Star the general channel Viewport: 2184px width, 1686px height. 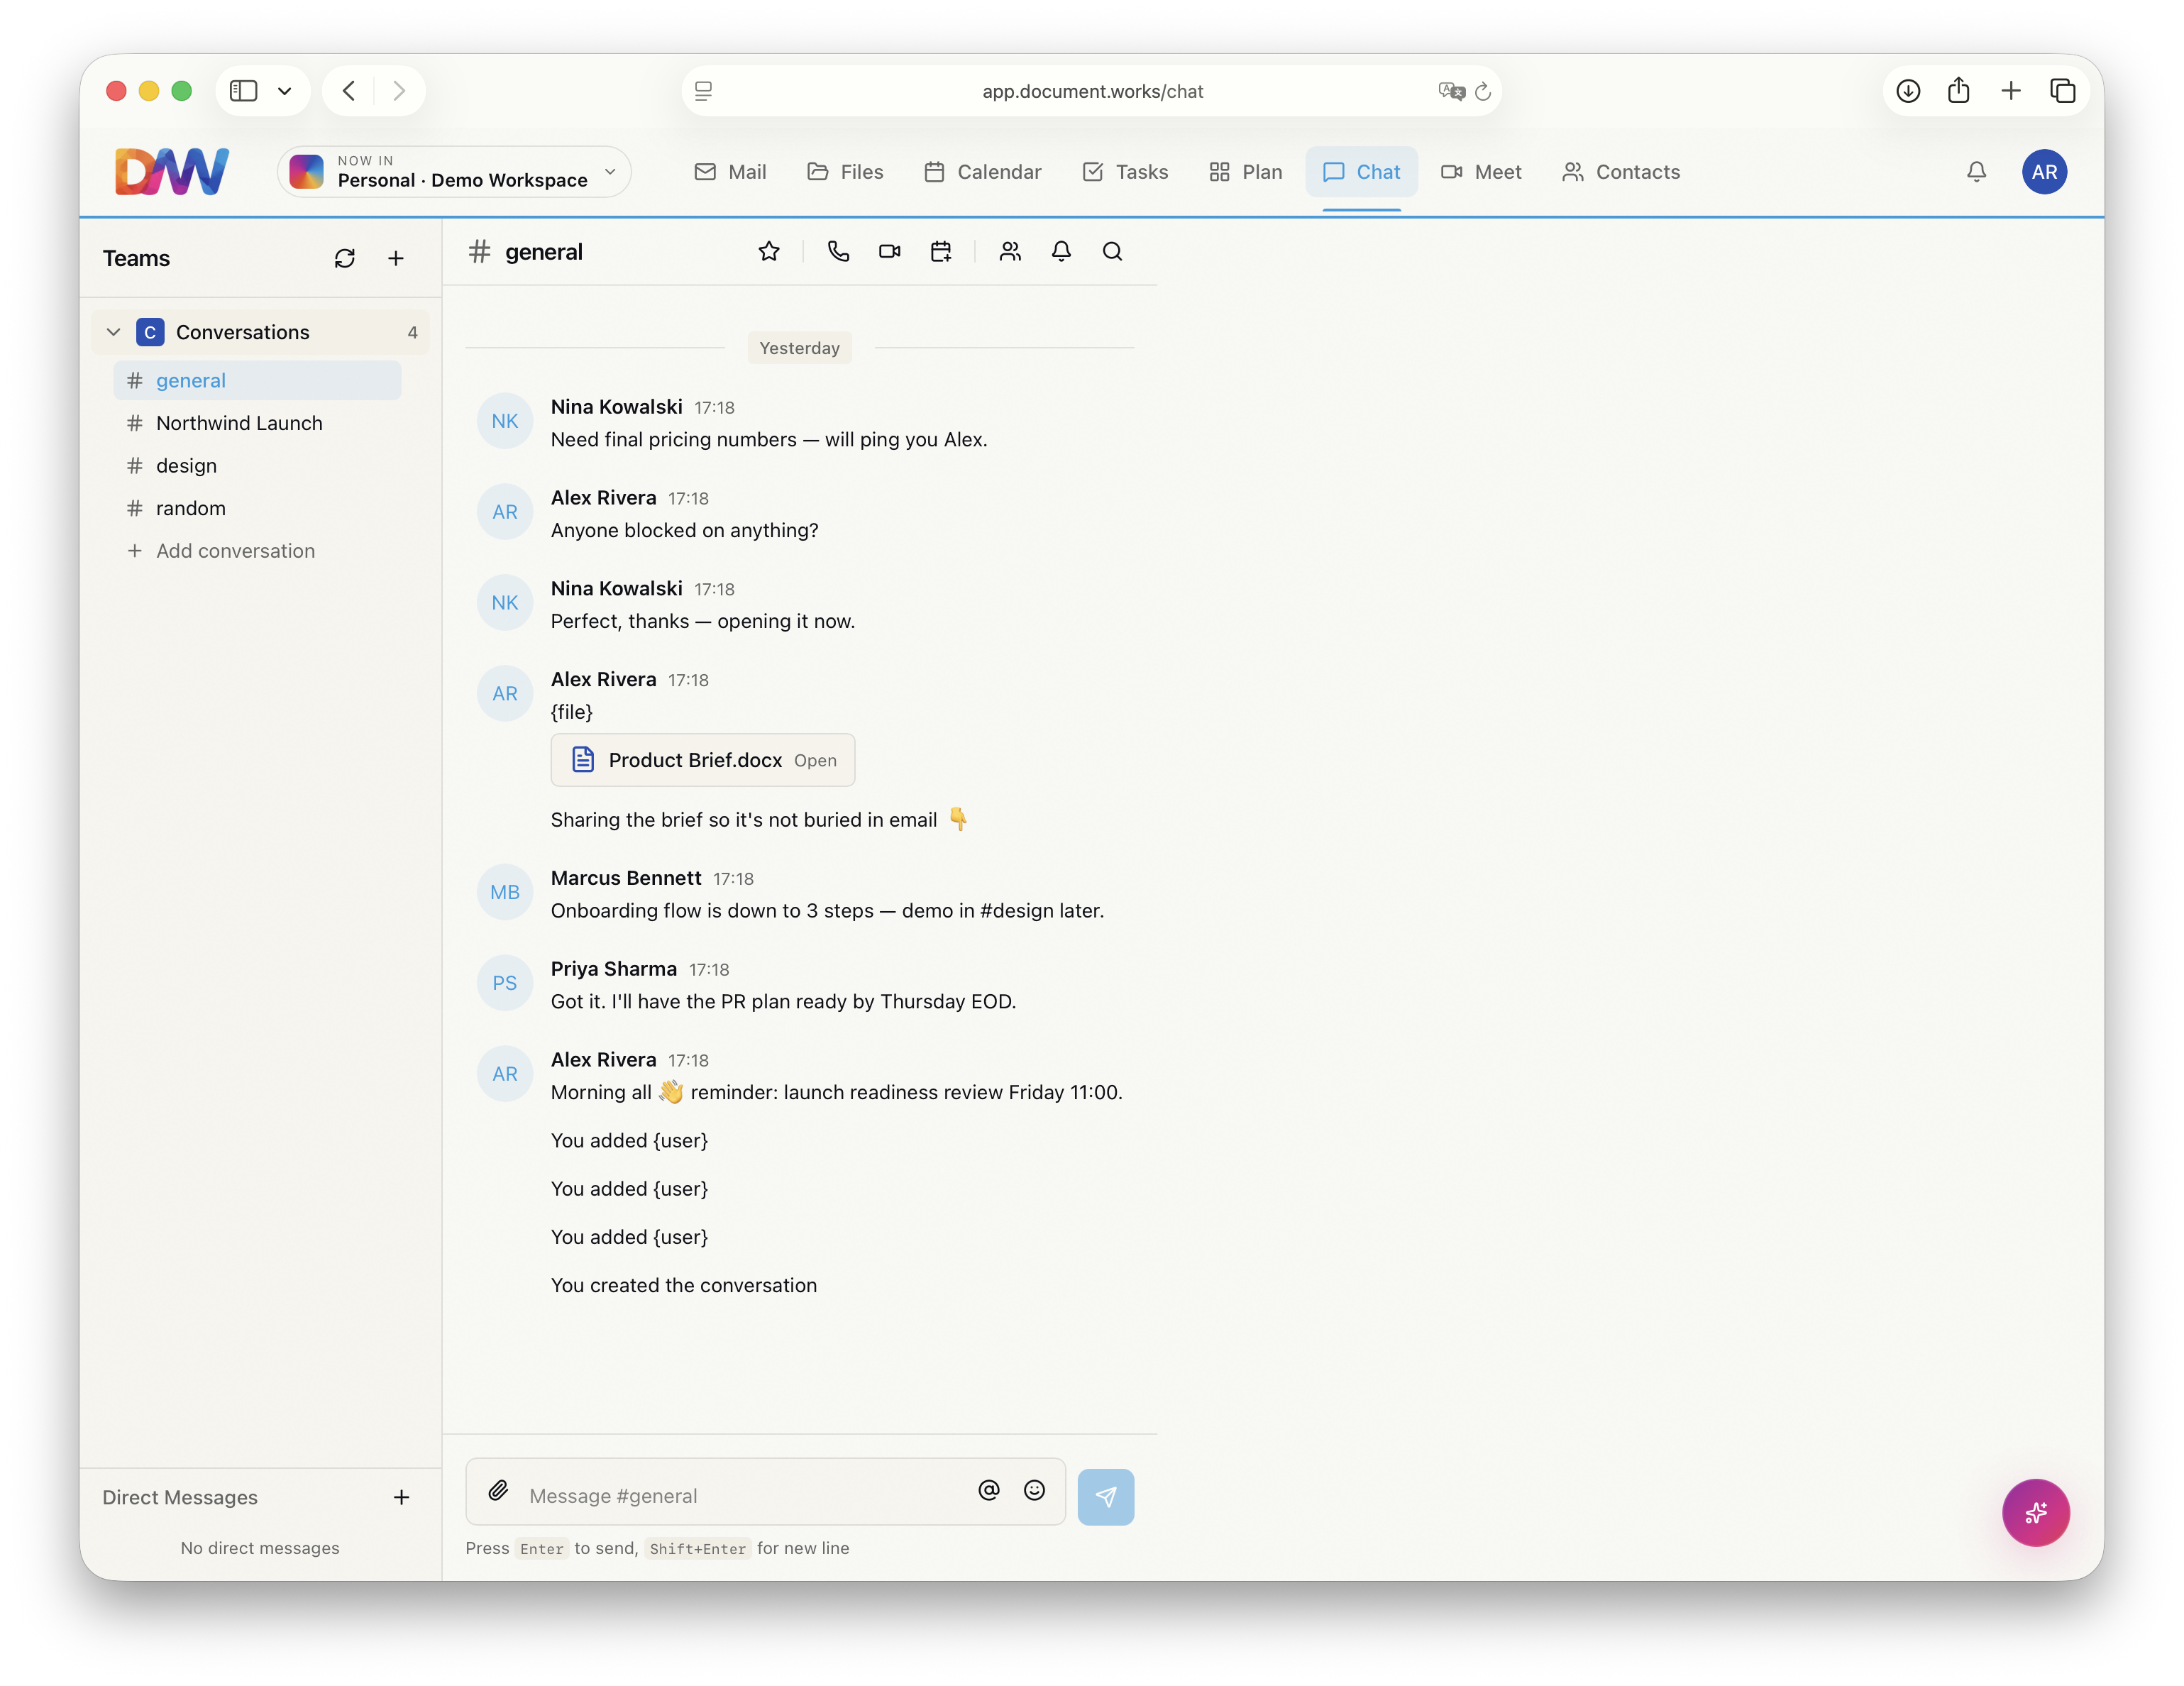(768, 251)
